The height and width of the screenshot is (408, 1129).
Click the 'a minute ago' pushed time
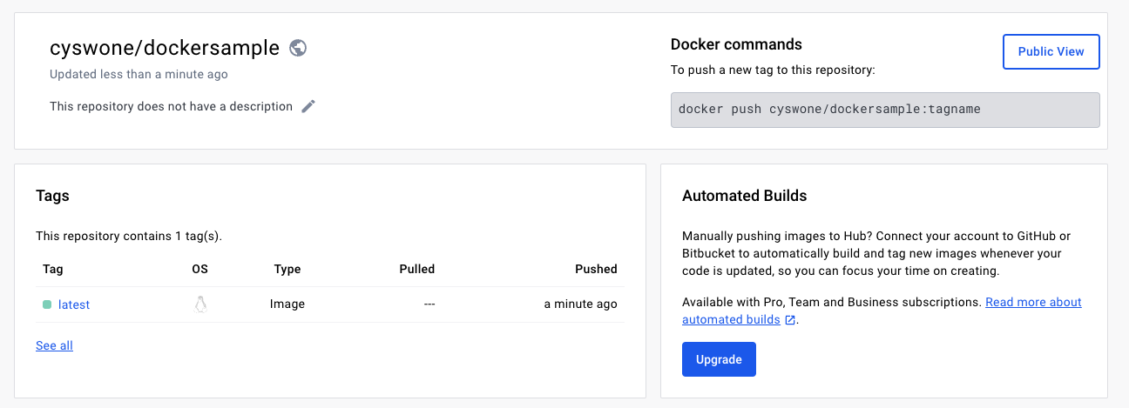580,304
